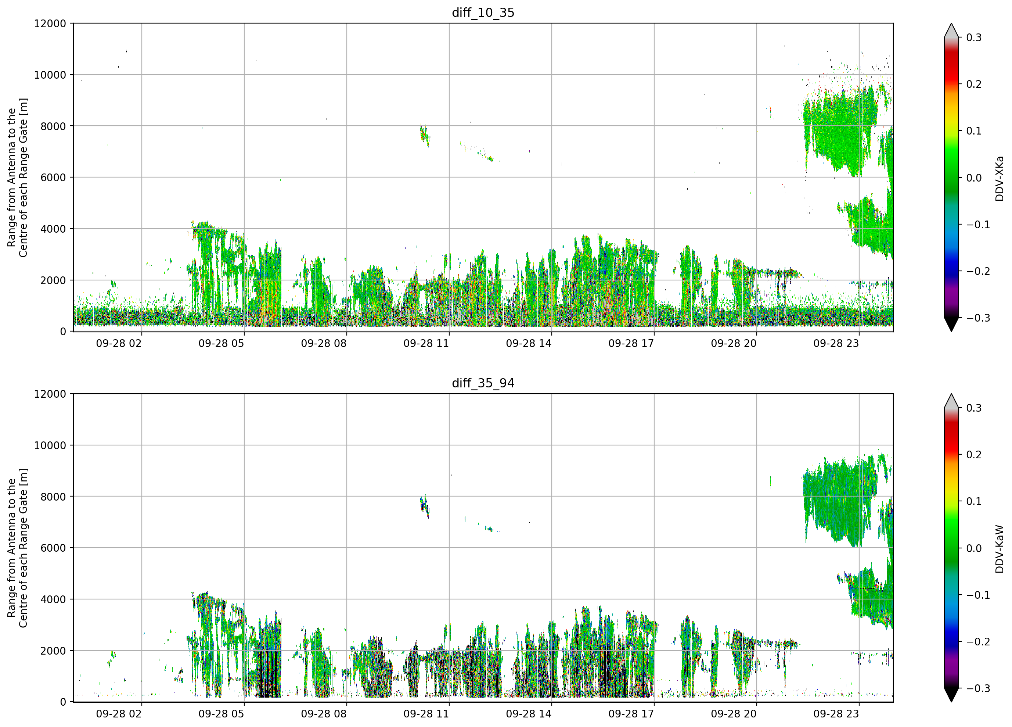Image resolution: width=1012 pixels, height=727 pixels.
Task: Click the '0.3' tick on DDV-XKa colorbar
Action: pyautogui.click(x=974, y=38)
